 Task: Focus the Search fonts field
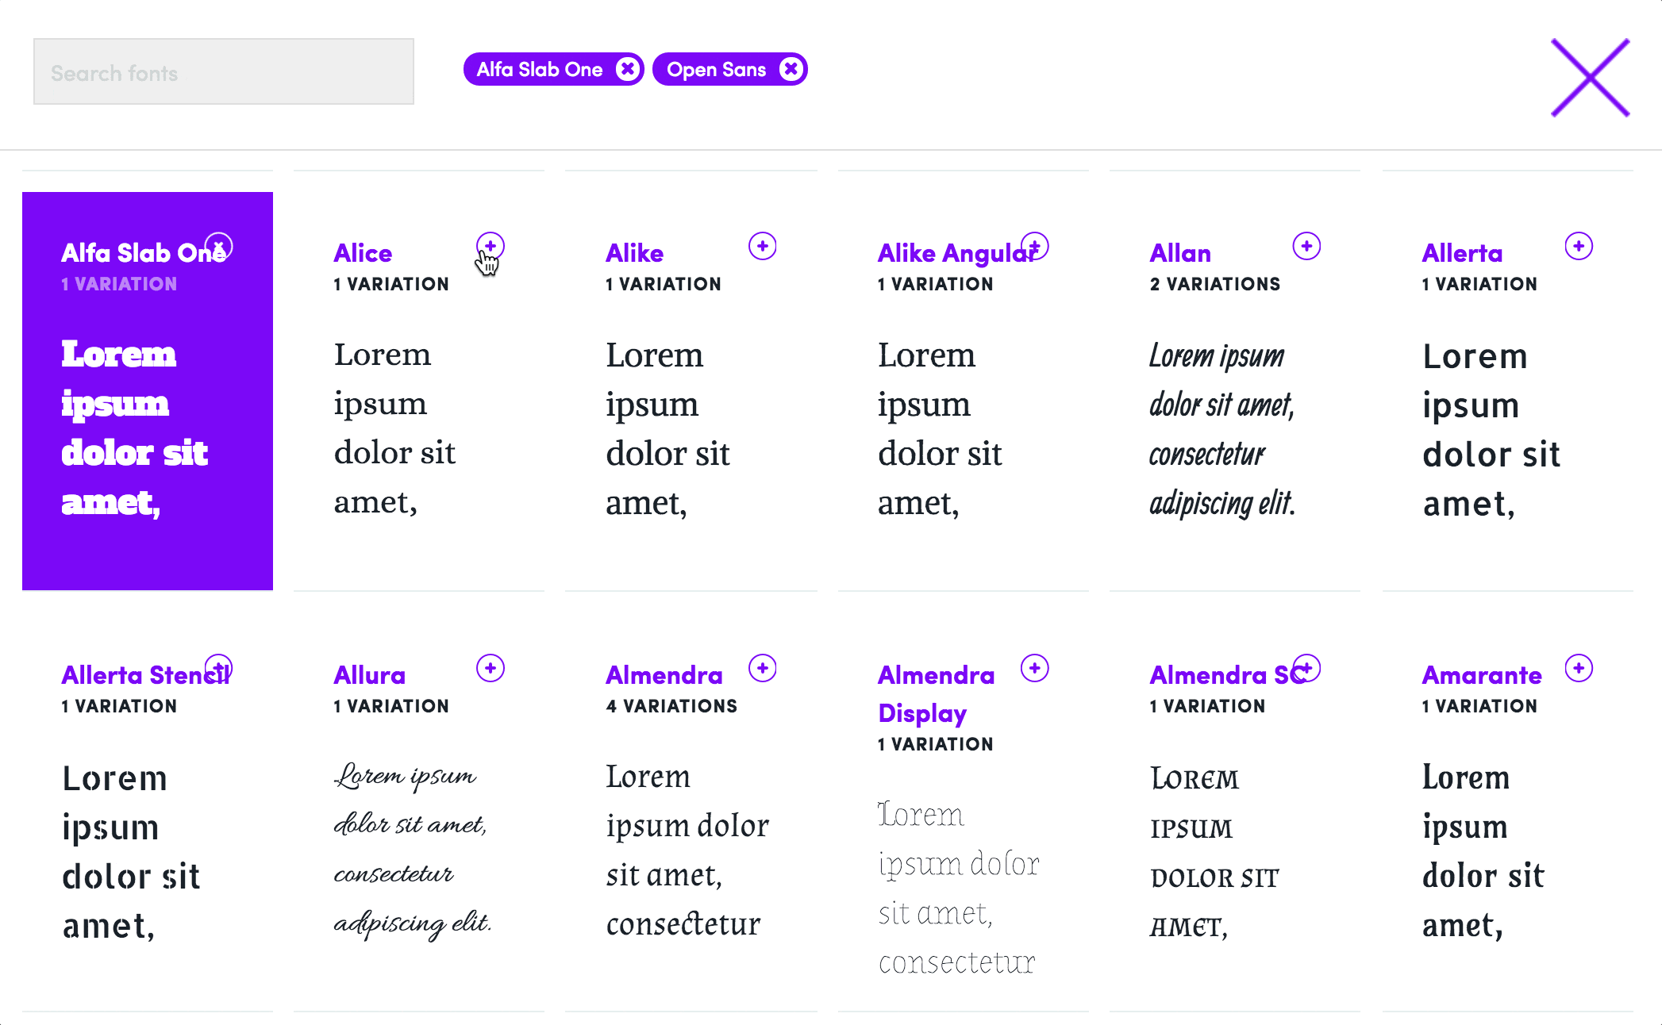pyautogui.click(x=224, y=72)
